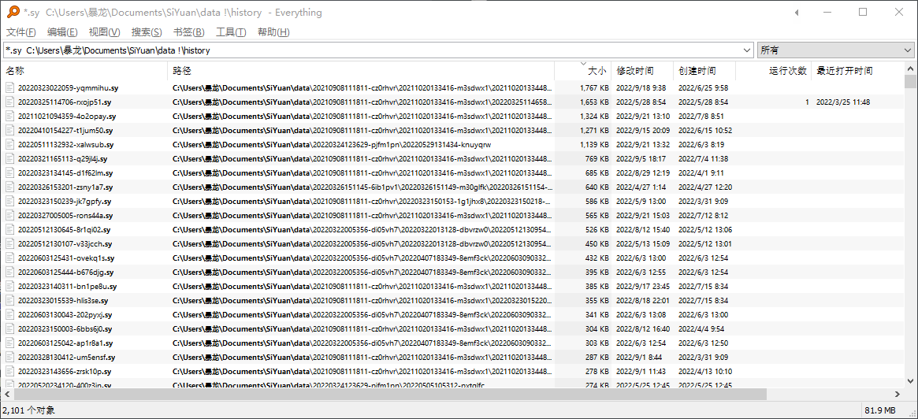Open the 视图(V) menu
This screenshot has height=419, width=918.
(105, 32)
